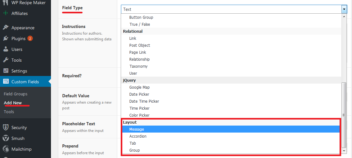Select the Users person icon
The image size is (352, 158).
(x=6, y=49)
